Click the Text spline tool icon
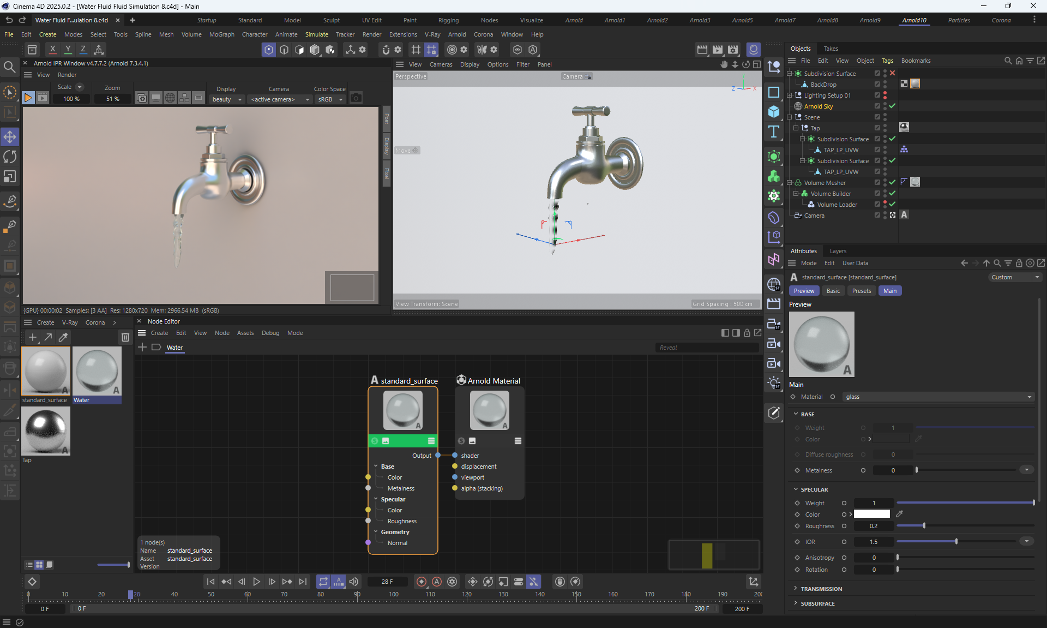 click(x=773, y=131)
